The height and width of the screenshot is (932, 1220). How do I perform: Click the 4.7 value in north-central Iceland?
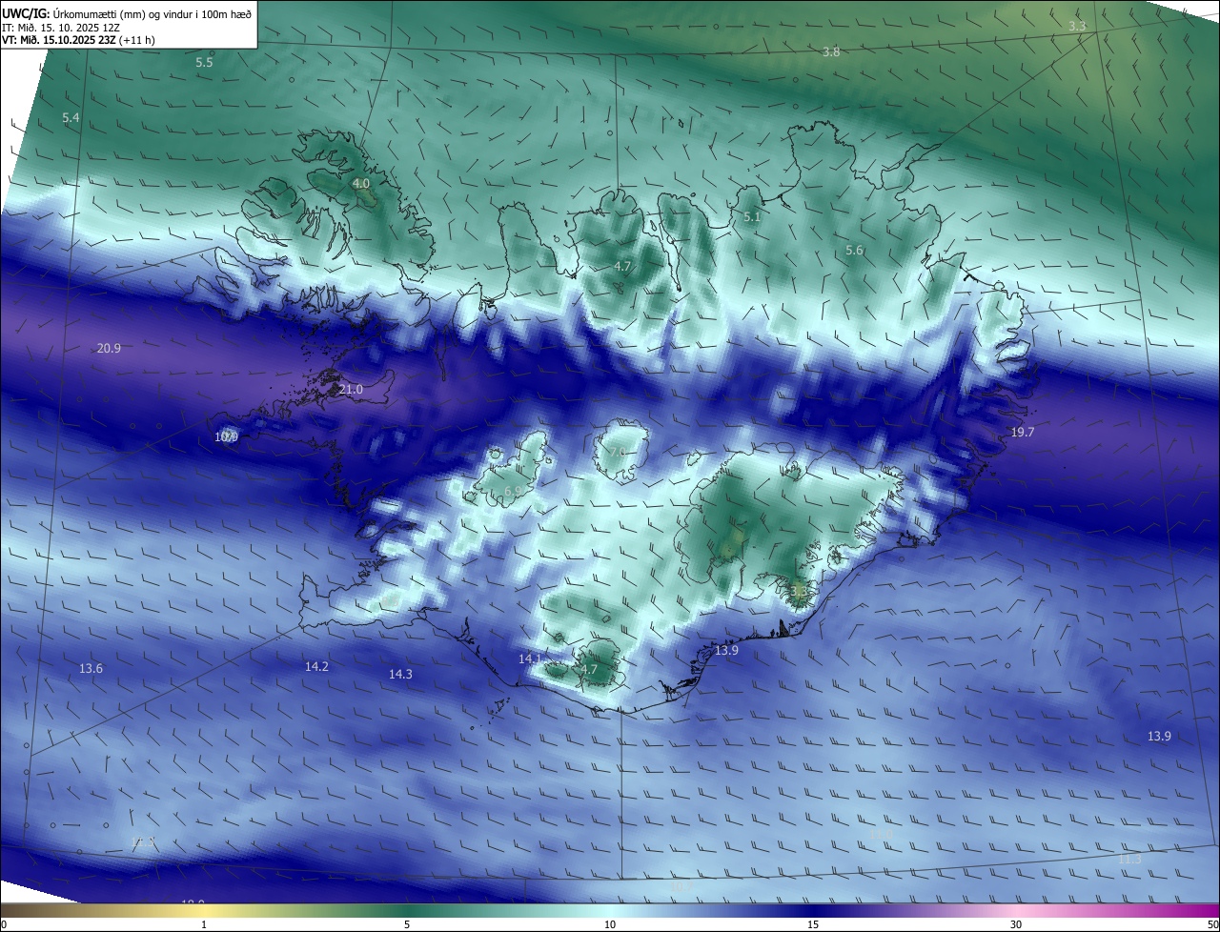click(x=622, y=266)
